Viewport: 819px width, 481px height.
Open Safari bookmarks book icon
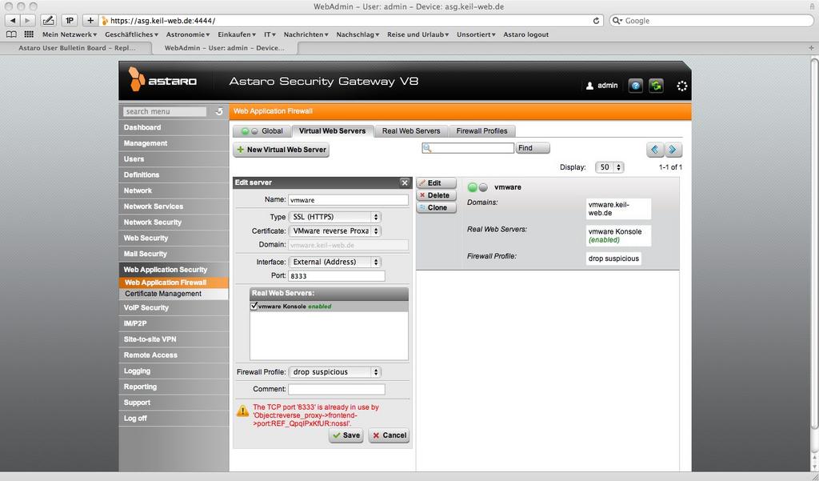tap(11, 34)
